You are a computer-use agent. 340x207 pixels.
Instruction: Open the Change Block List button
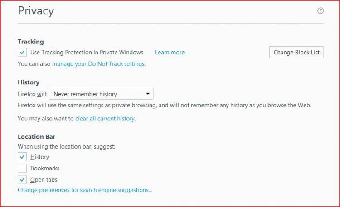tap(296, 52)
